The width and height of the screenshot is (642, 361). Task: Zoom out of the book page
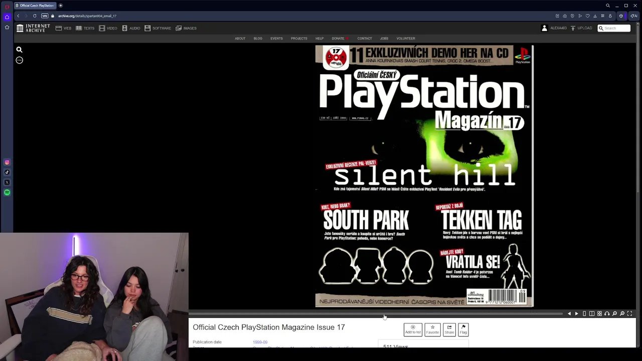pyautogui.click(x=614, y=314)
